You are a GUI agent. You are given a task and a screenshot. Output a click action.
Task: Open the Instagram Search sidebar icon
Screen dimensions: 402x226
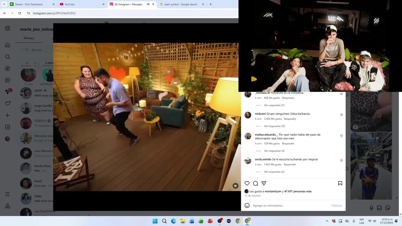point(8,57)
